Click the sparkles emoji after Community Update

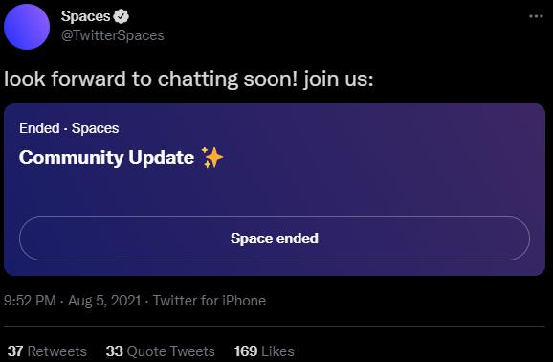click(x=212, y=157)
